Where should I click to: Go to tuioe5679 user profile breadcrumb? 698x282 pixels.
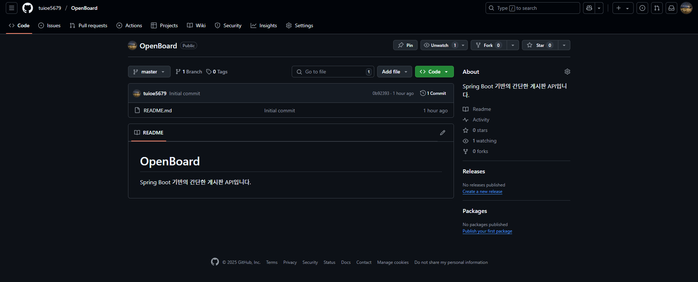pyautogui.click(x=50, y=8)
